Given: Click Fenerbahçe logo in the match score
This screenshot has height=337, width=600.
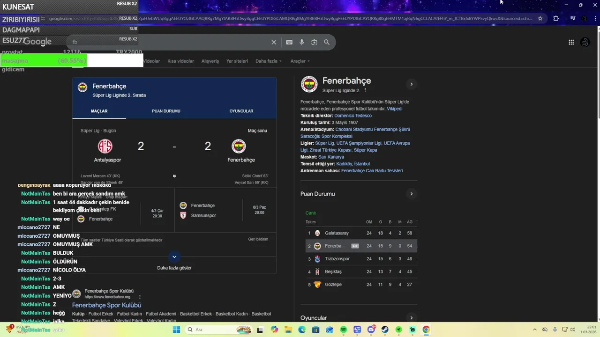Looking at the screenshot, I should (239, 147).
